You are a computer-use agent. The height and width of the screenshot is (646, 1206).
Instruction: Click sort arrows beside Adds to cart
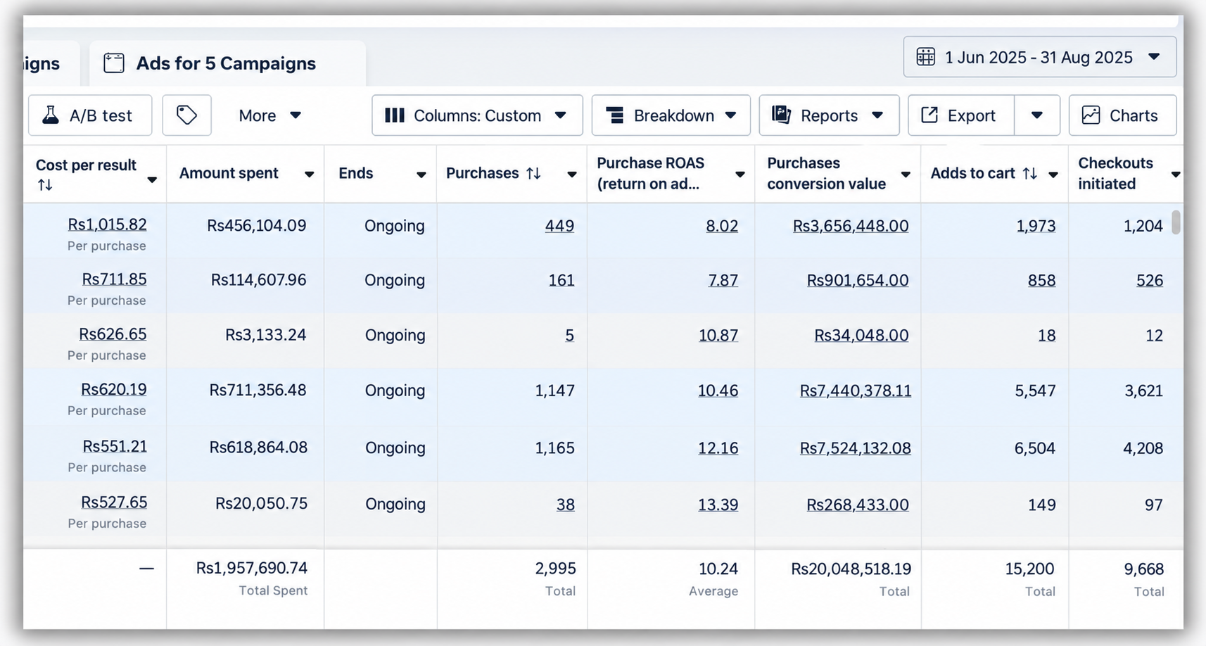coord(1030,173)
